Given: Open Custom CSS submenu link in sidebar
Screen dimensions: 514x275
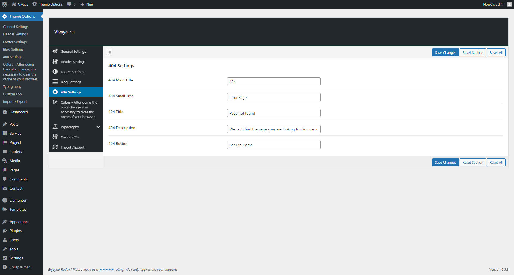Looking at the screenshot, I should pyautogui.click(x=13, y=94).
